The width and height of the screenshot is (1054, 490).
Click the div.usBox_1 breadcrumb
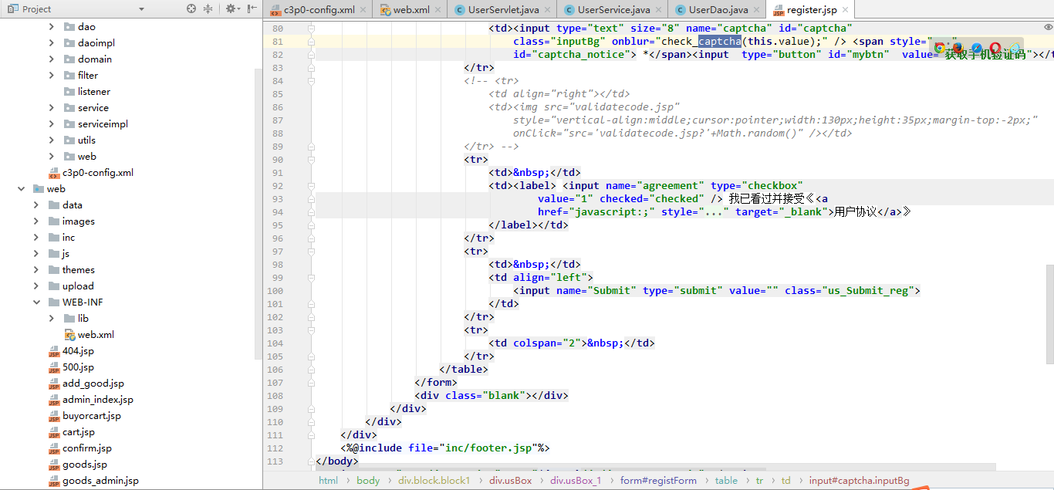(576, 480)
